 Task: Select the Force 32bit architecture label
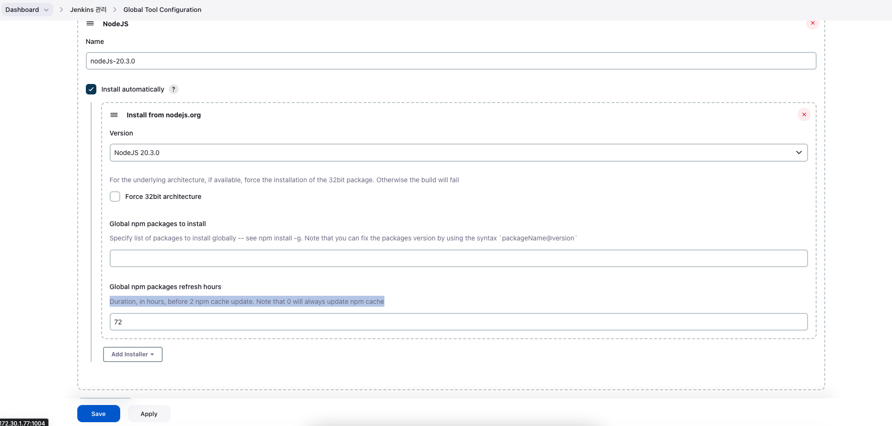(x=163, y=197)
